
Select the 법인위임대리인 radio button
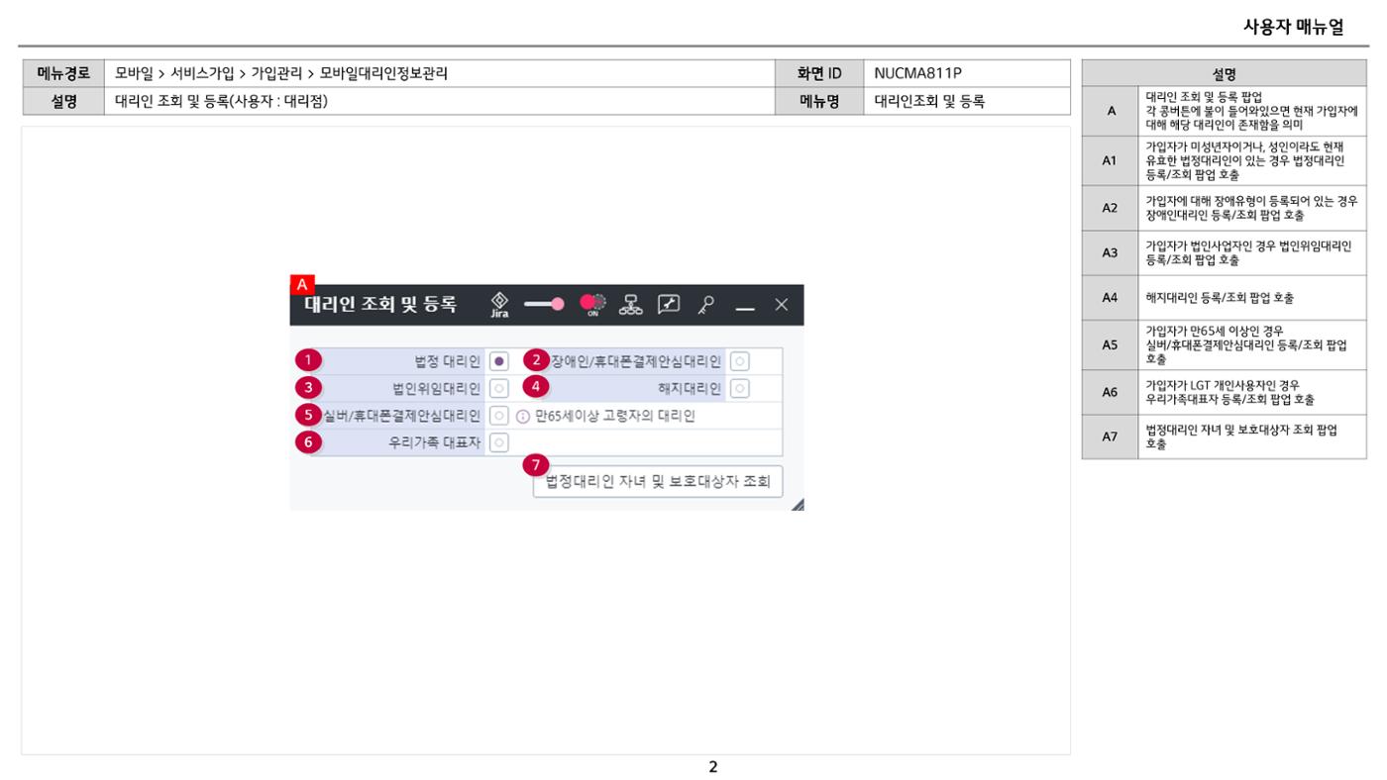[x=500, y=388]
